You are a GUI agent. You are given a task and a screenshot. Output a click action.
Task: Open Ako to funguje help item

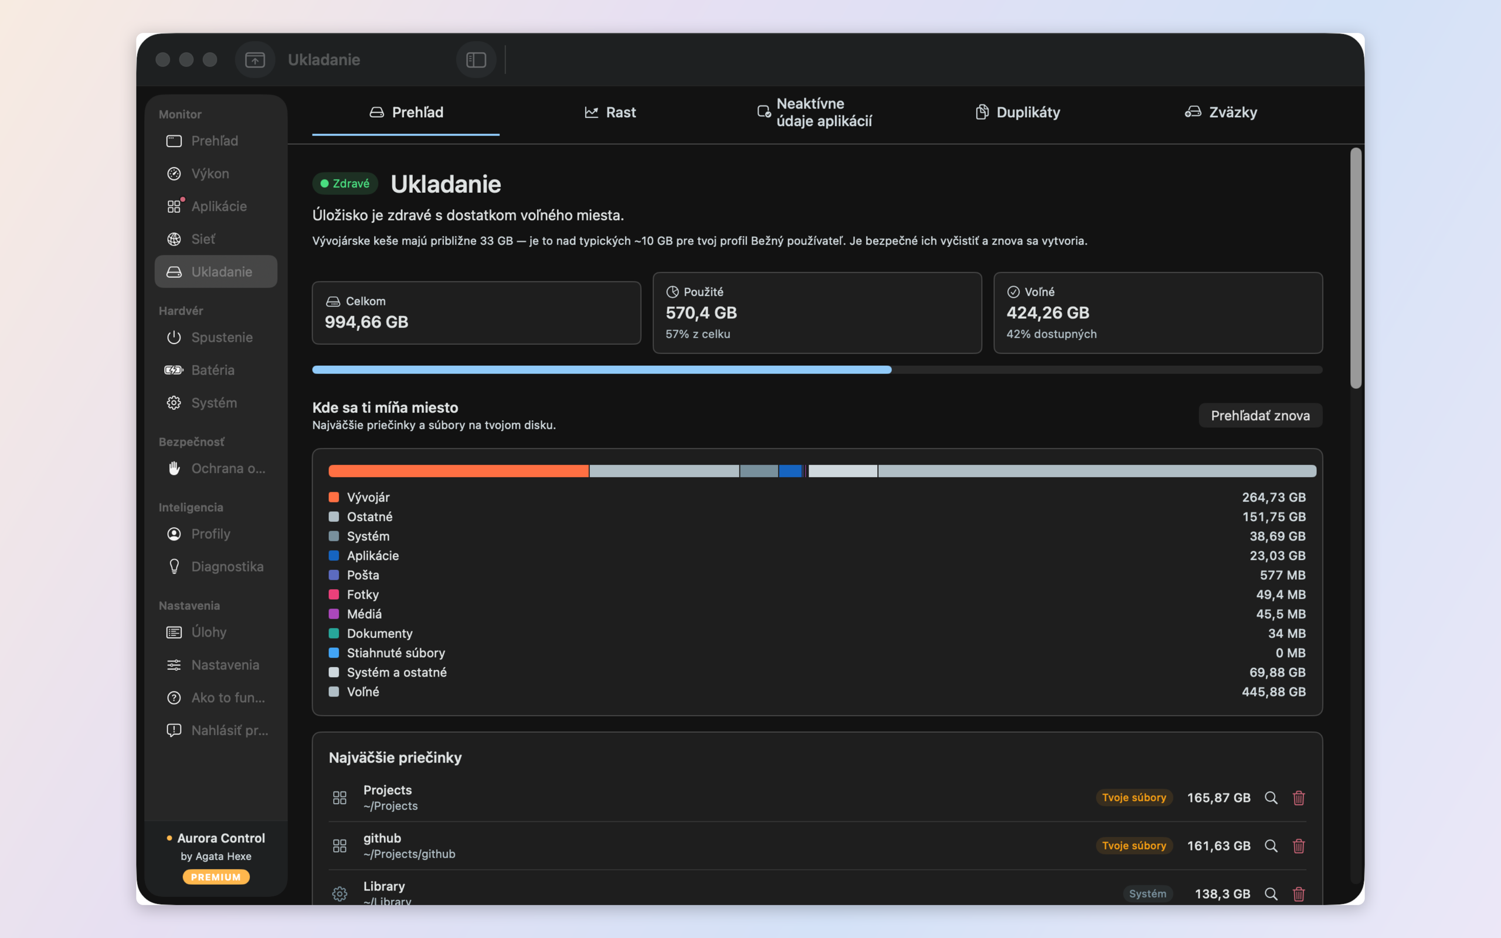click(216, 697)
